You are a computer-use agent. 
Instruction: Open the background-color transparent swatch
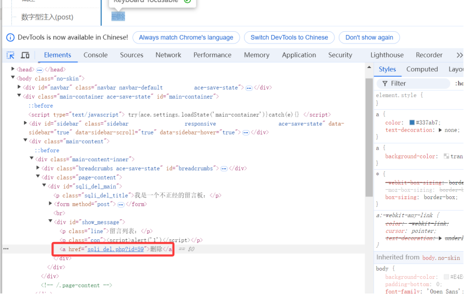(446, 156)
